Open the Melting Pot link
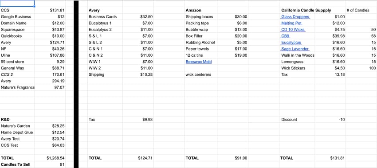377x168 pixels. [291, 23]
